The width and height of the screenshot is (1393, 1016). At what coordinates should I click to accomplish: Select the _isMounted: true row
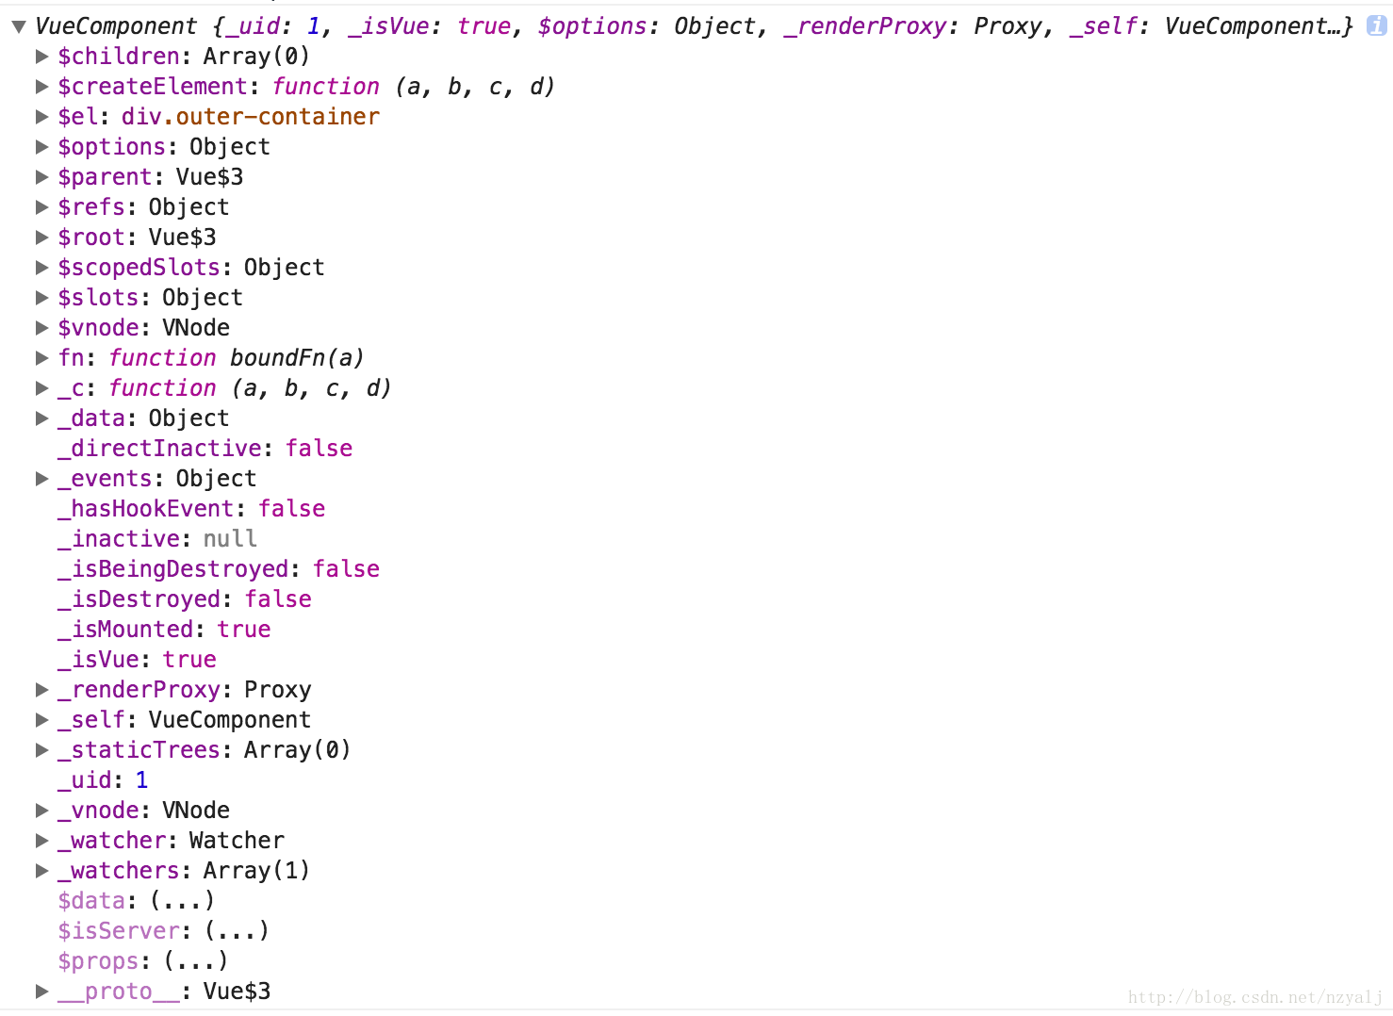click(164, 630)
